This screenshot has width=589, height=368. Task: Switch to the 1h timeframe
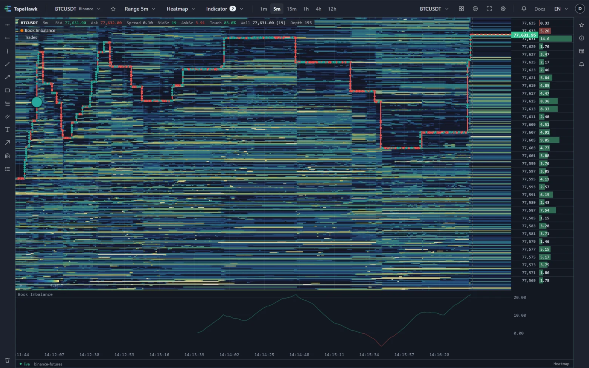[x=306, y=9]
